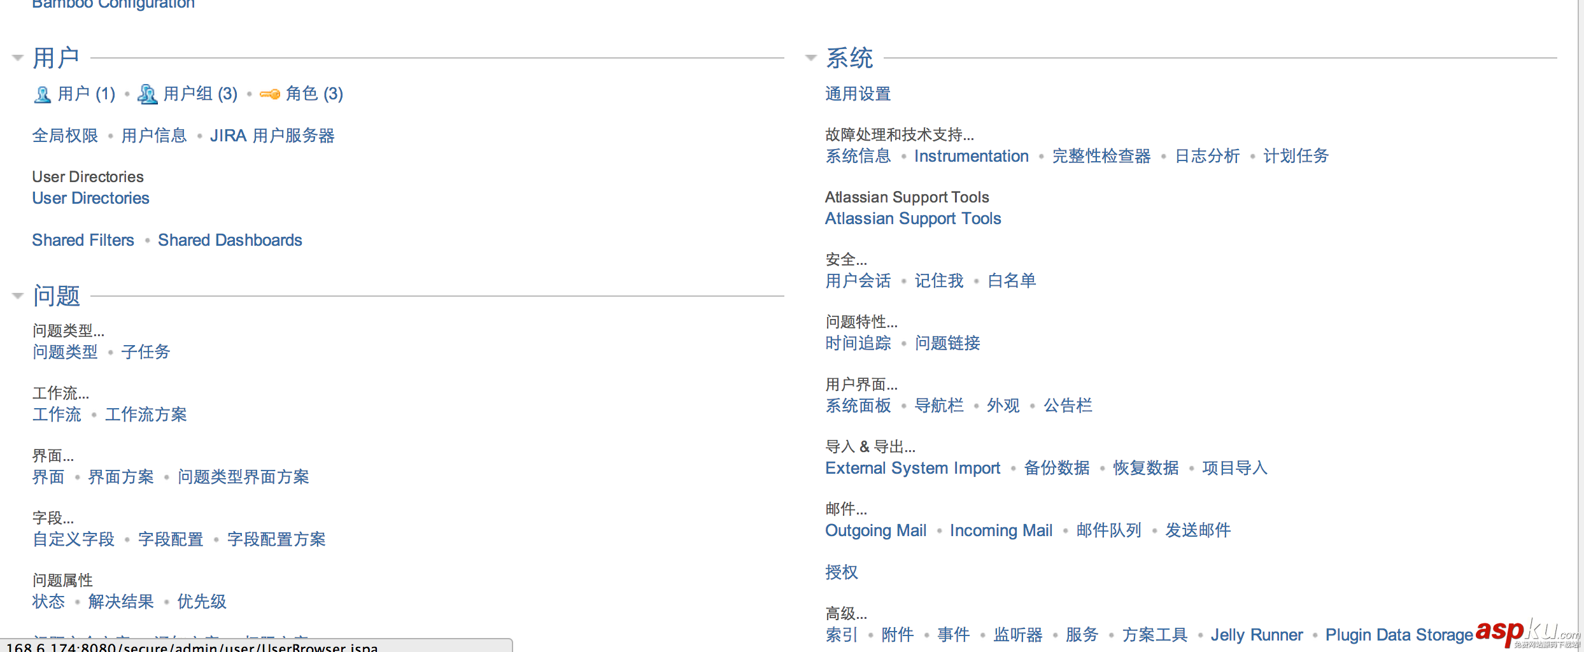
Task: Go to Shared Dashboards
Action: [230, 240]
